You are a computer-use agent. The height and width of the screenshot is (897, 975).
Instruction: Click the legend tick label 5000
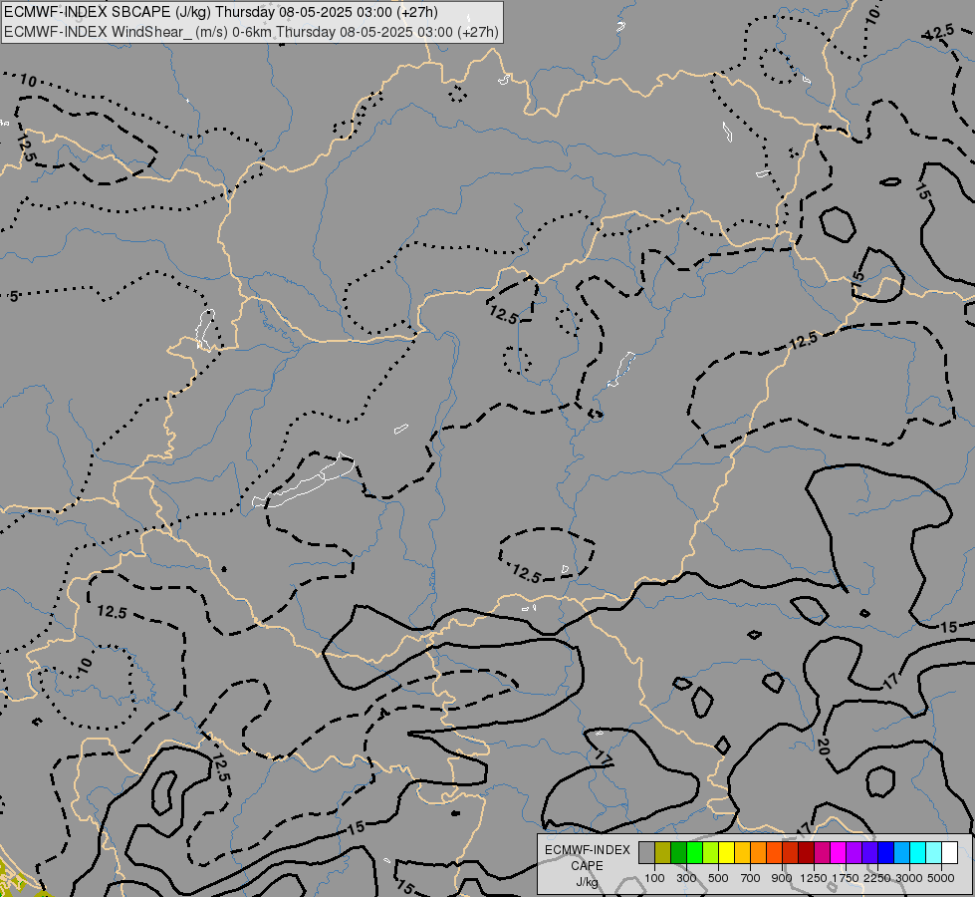tap(941, 878)
